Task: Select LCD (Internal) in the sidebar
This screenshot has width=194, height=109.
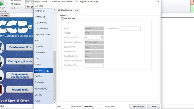Action: click(x=43, y=23)
